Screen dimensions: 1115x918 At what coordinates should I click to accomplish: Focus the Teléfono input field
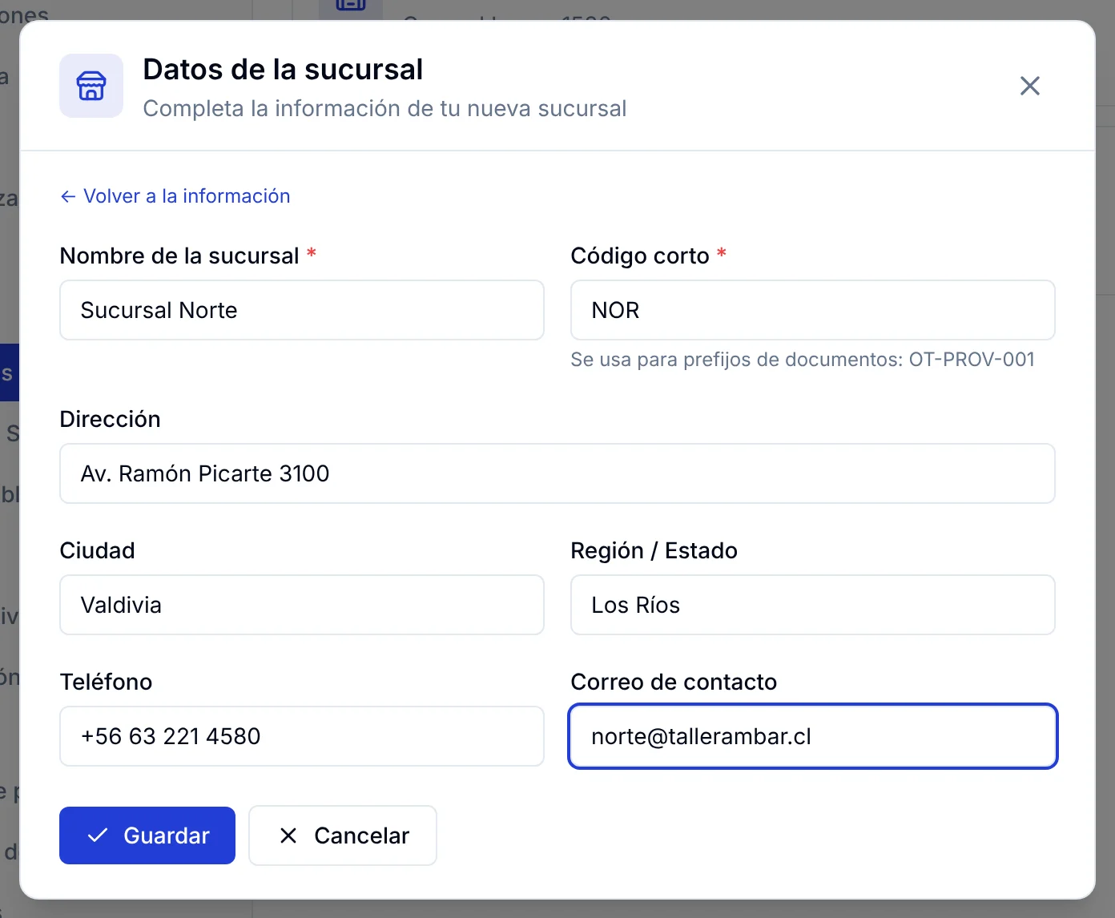coord(302,736)
